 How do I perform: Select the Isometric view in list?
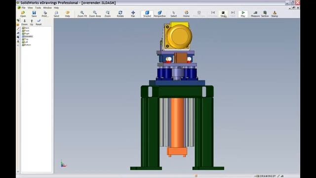[x=27, y=36]
